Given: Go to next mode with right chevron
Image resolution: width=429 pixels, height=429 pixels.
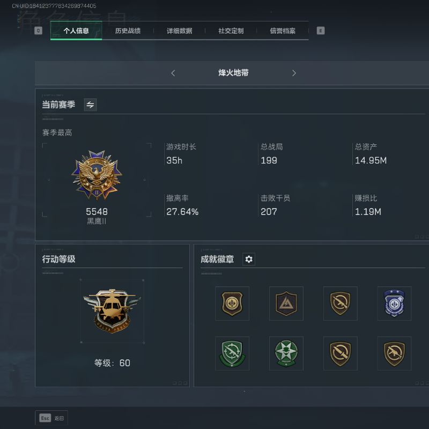Looking at the screenshot, I should [294, 73].
